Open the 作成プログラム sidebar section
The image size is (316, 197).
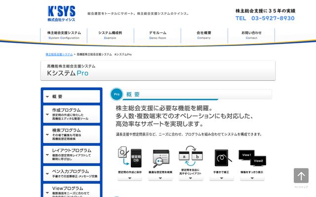pyautogui.click(x=72, y=114)
